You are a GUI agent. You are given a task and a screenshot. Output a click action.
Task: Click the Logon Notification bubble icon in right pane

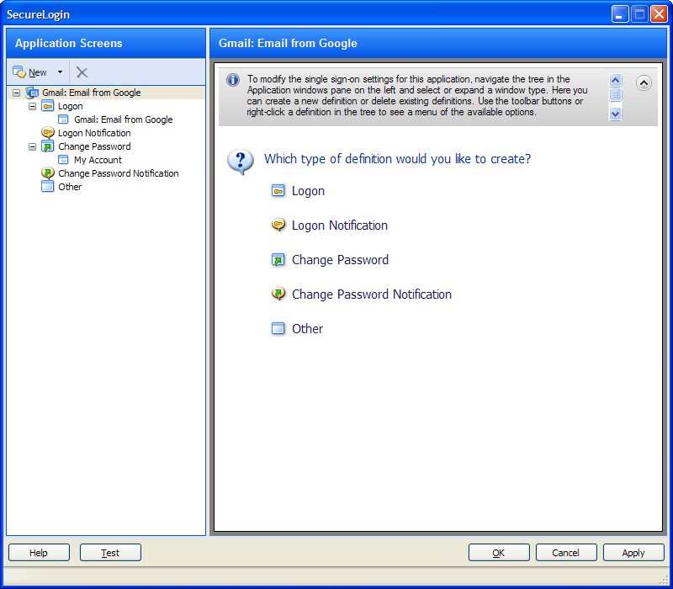click(278, 226)
